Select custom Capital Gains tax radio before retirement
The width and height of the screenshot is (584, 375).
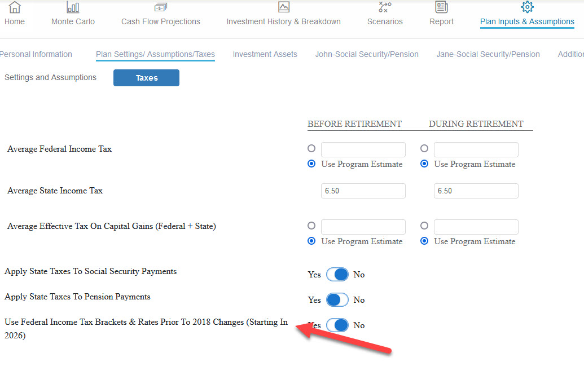311,226
